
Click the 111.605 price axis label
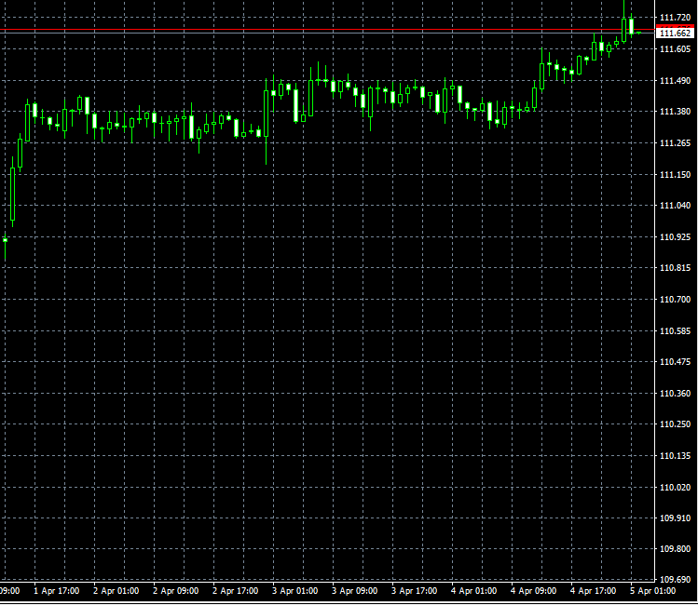[675, 49]
